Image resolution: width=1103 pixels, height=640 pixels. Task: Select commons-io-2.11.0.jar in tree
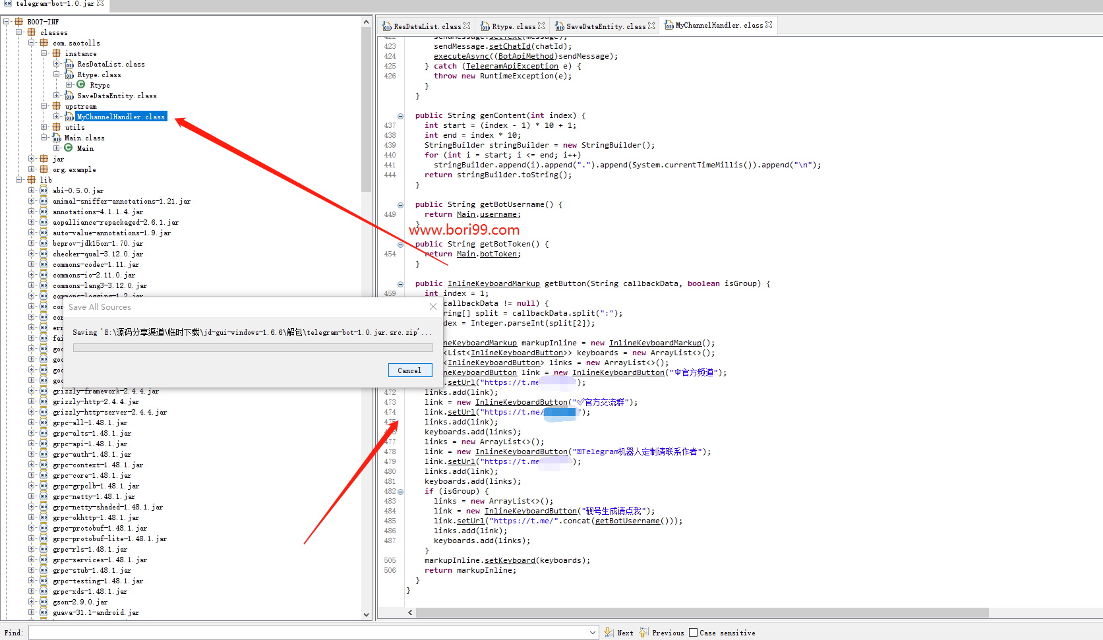(94, 275)
